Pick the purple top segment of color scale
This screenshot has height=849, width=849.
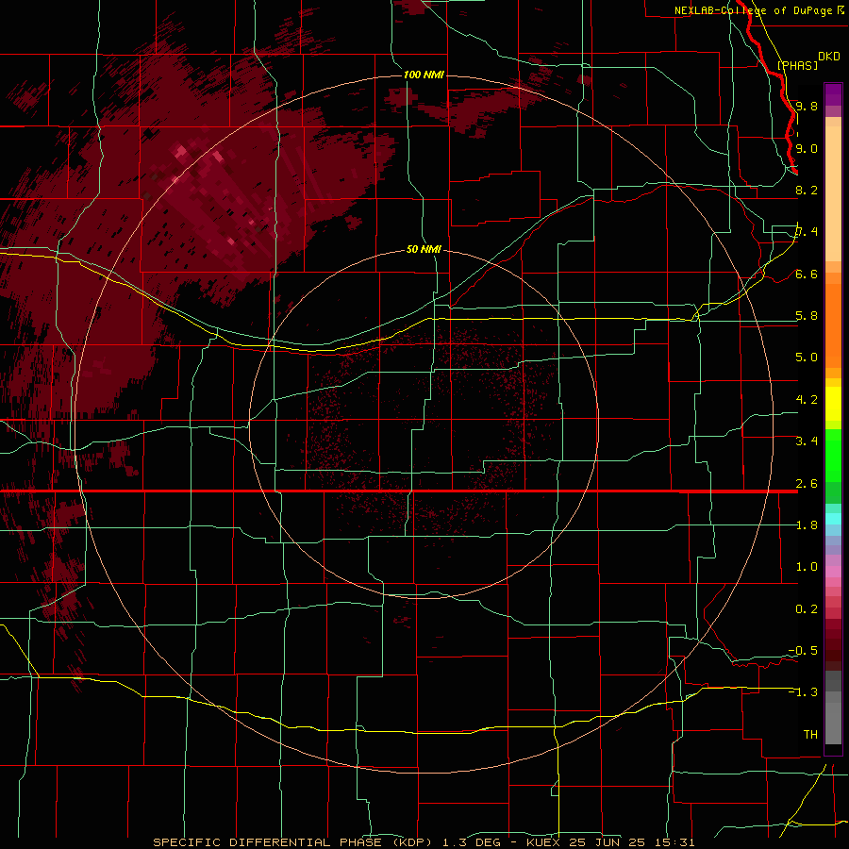point(833,94)
